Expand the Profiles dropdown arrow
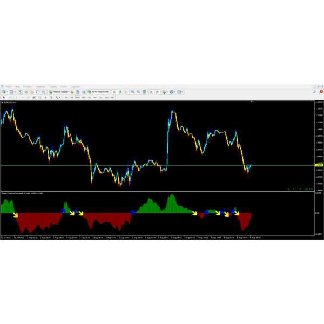 (15, 92)
